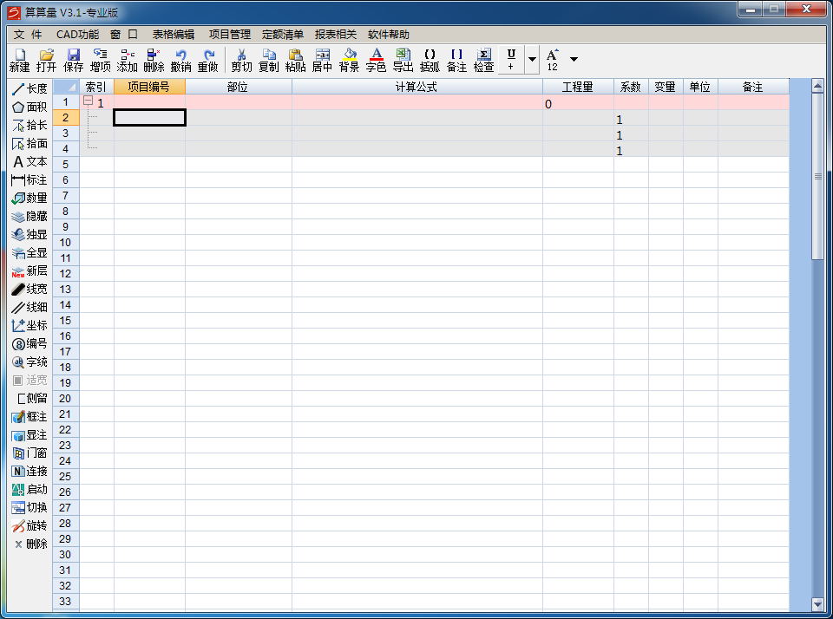833x619 pixels.
Task: Select the 拾长 pick-length tool
Action: point(30,126)
